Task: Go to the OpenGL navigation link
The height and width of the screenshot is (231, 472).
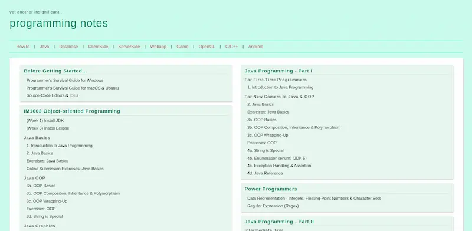Action: [207, 47]
